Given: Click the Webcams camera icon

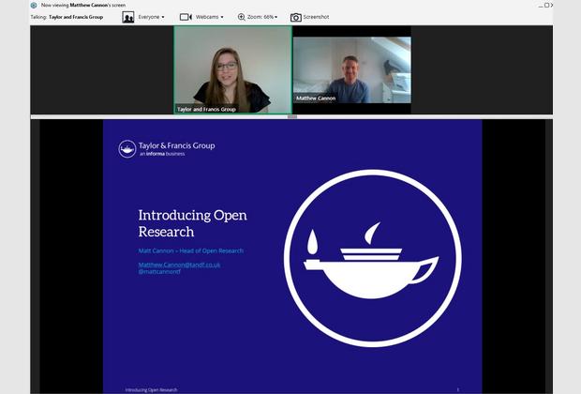Looking at the screenshot, I should (186, 17).
